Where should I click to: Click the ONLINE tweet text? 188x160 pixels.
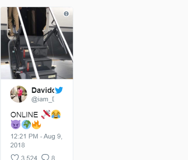[x=24, y=115]
